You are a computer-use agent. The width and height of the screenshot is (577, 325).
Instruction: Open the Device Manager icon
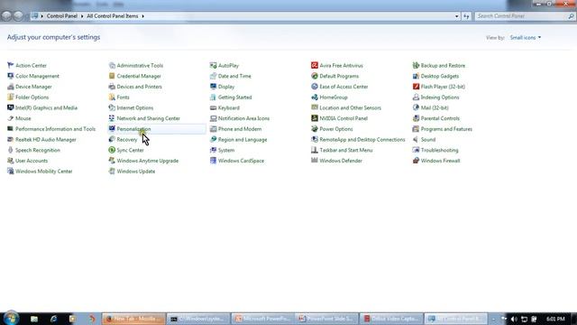10,87
